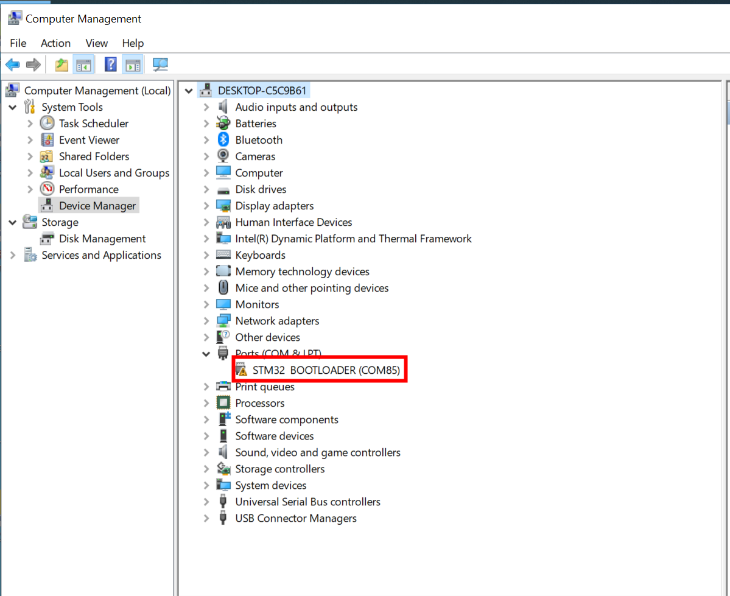
Task: Toggle Show/Hide Console Tree toolbar icon
Action: 84,65
